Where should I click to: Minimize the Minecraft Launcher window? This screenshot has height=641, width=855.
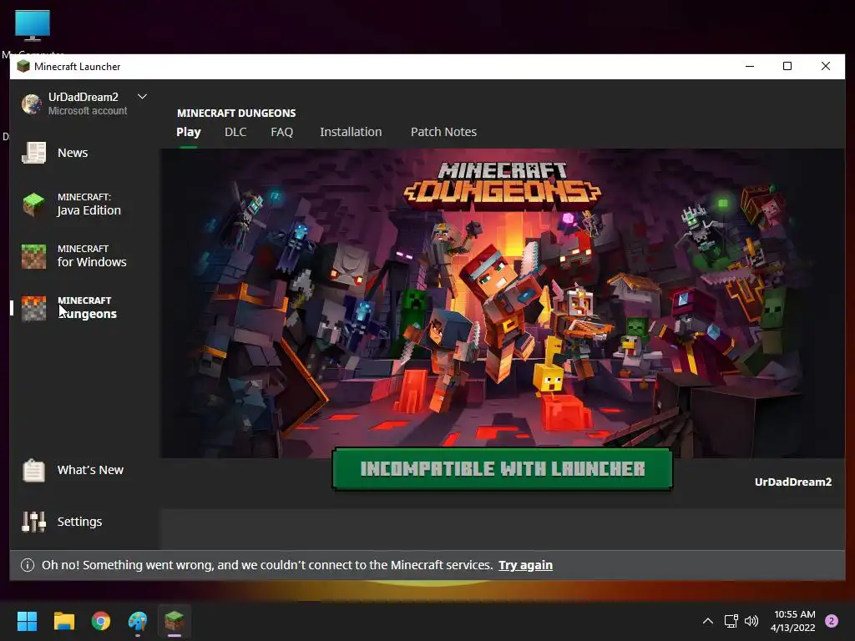[750, 67]
